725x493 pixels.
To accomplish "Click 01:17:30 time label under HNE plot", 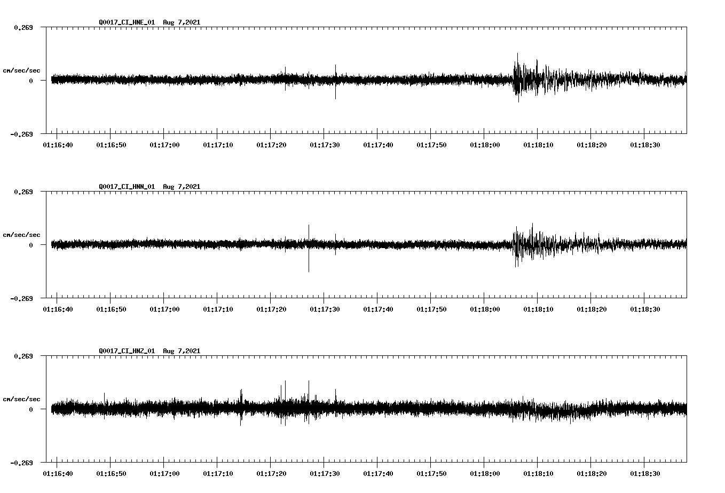I will click(x=325, y=145).
